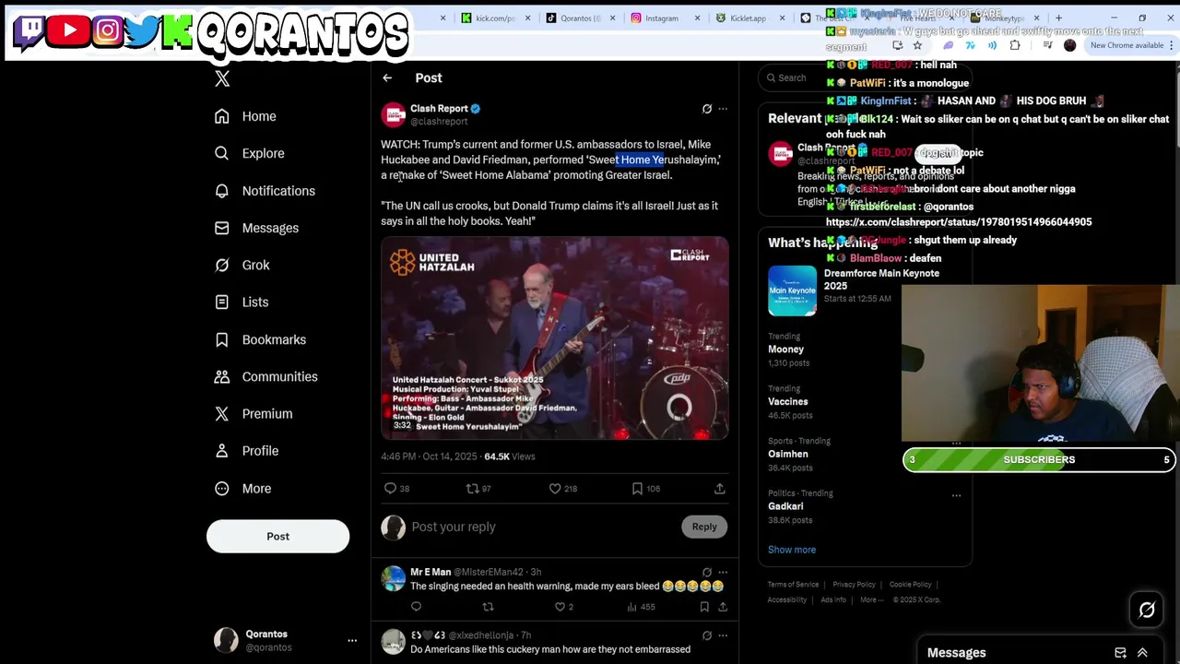The image size is (1180, 664).
Task: Open the floating Grok button
Action: (x=1147, y=610)
